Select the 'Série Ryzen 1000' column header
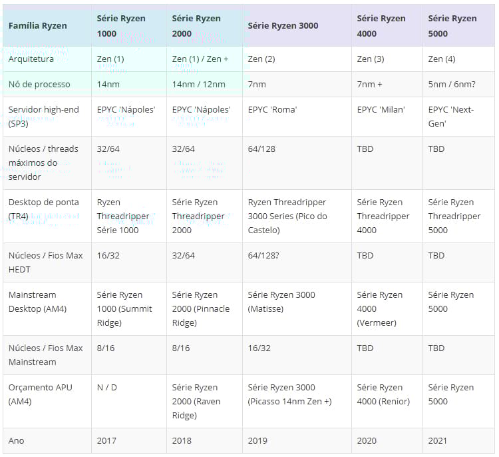Viewport: 499px width, 457px height. pyautogui.click(x=129, y=25)
